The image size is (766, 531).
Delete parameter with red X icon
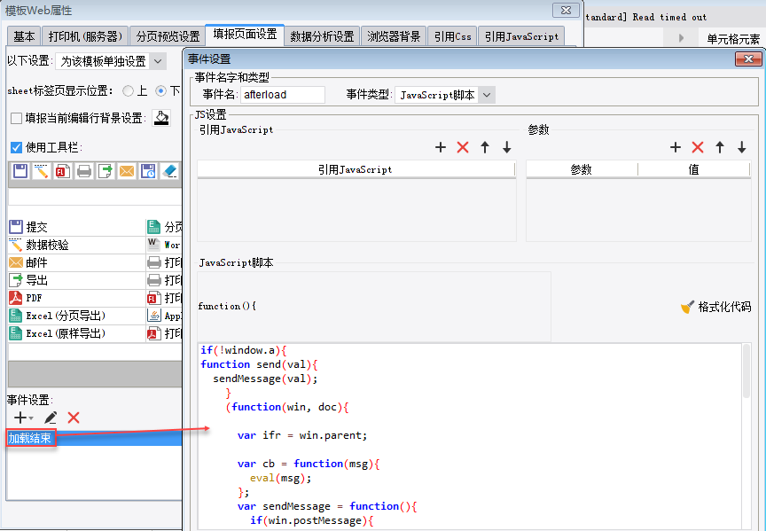(698, 147)
